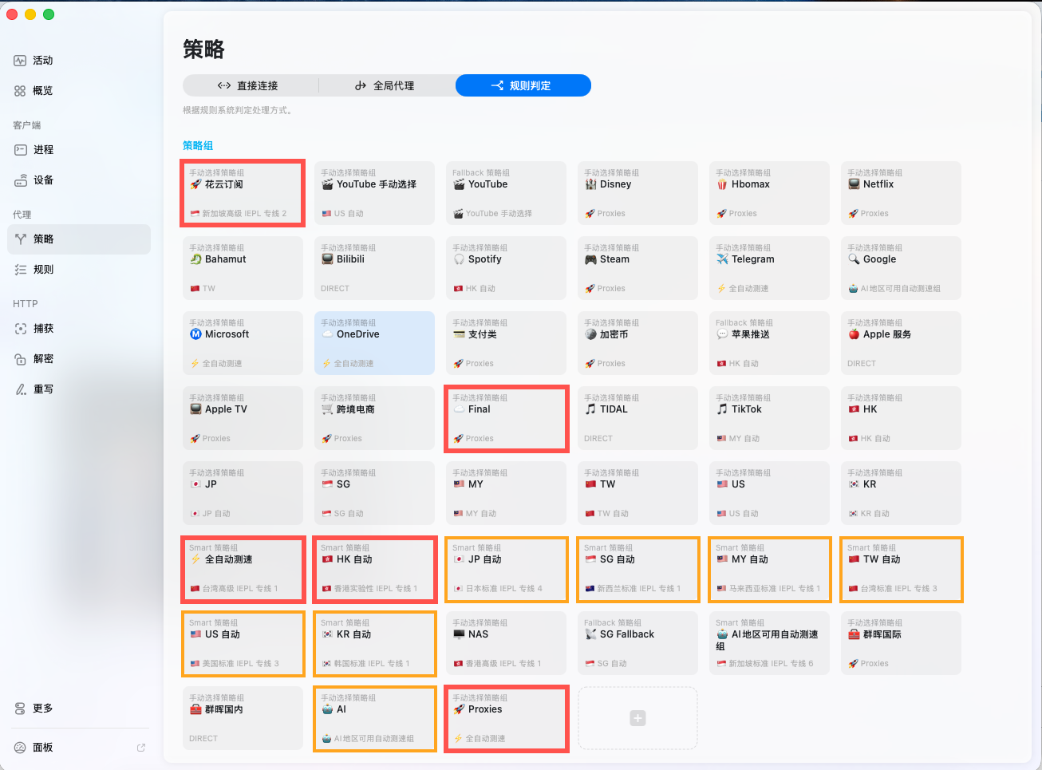This screenshot has height=770, width=1042.
Task: Open the Apple 服务 policy group
Action: click(x=901, y=343)
